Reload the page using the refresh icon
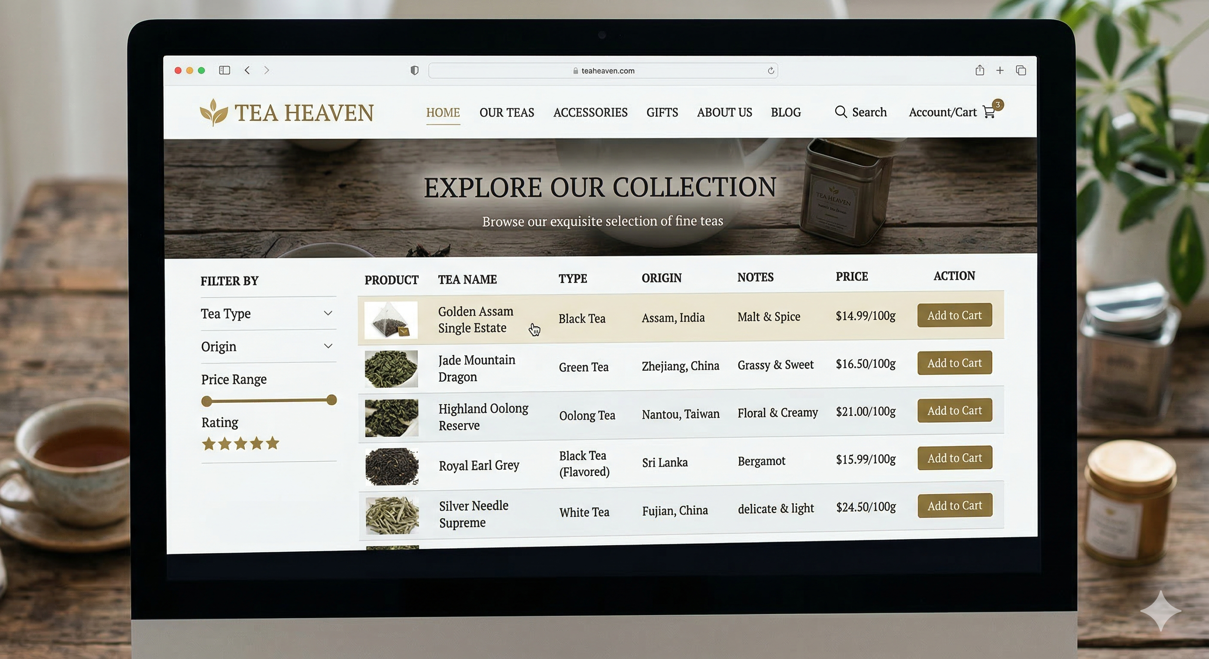The width and height of the screenshot is (1209, 659). [771, 70]
